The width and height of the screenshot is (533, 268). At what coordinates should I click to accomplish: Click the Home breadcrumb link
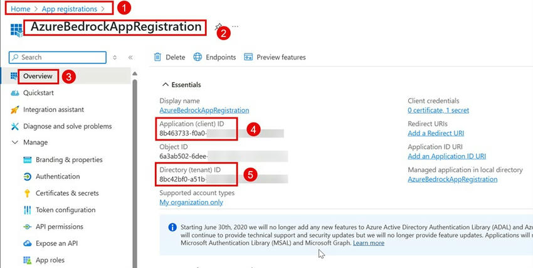21,9
